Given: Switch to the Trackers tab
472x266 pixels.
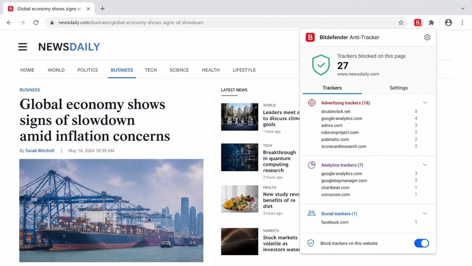Looking at the screenshot, I should click(x=332, y=88).
